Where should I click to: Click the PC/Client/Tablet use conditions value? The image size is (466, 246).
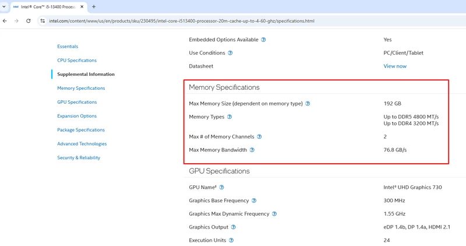coord(403,53)
